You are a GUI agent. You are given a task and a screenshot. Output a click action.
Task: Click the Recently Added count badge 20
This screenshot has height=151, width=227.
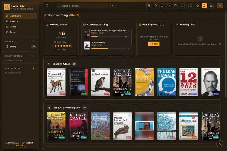pyautogui.click(x=74, y=64)
